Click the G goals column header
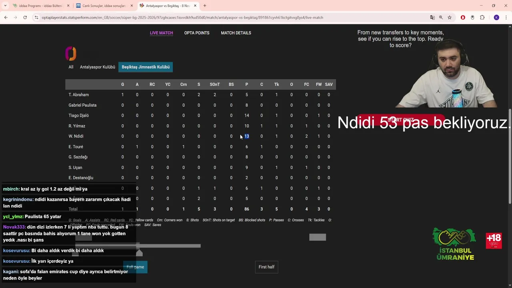Viewport: 512px width, 288px height. pyautogui.click(x=122, y=84)
